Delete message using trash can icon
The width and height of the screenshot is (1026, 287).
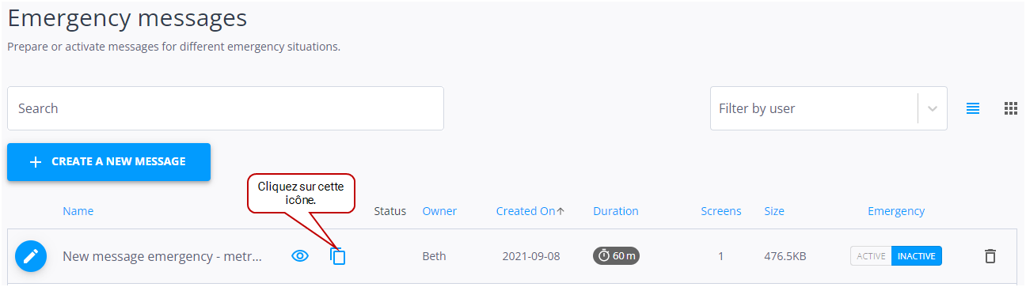[x=990, y=256]
